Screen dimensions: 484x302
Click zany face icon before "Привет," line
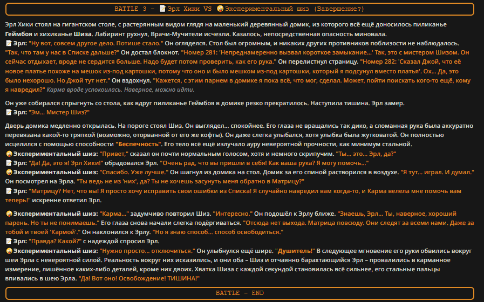[9, 154]
